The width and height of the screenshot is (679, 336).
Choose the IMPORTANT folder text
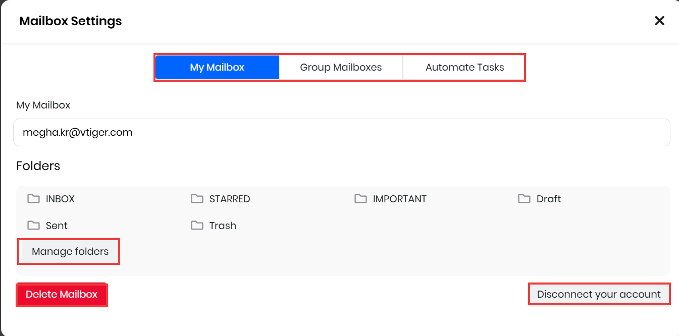pos(399,199)
